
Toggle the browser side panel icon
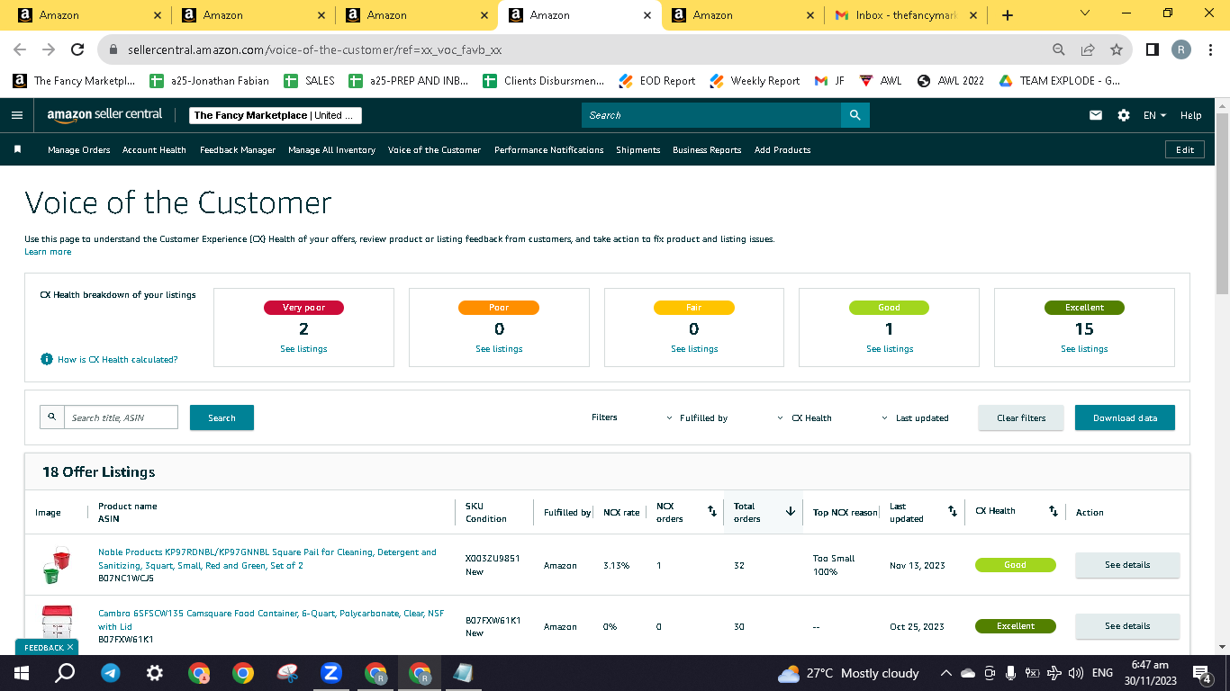[1152, 49]
